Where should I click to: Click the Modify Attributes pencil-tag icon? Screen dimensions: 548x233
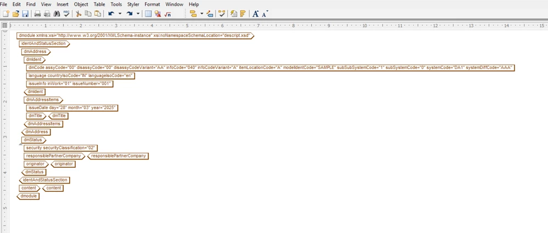tap(210, 14)
